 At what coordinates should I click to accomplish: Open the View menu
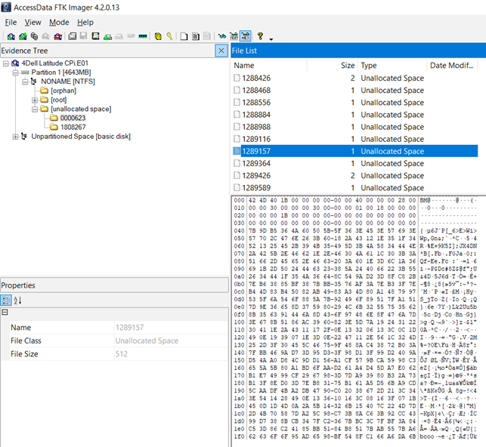(x=33, y=23)
